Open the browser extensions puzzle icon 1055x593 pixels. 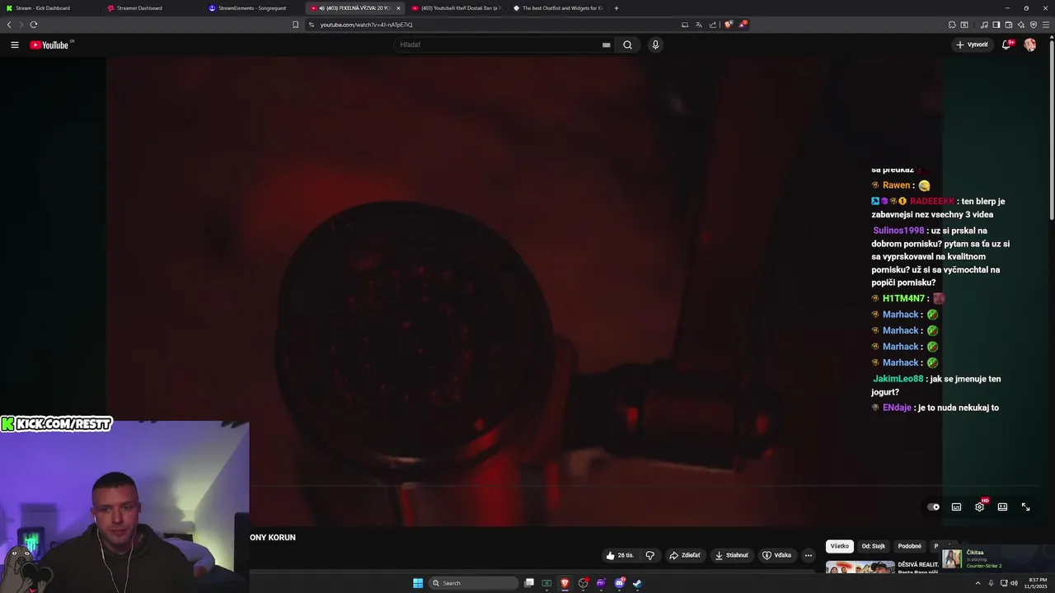click(952, 25)
